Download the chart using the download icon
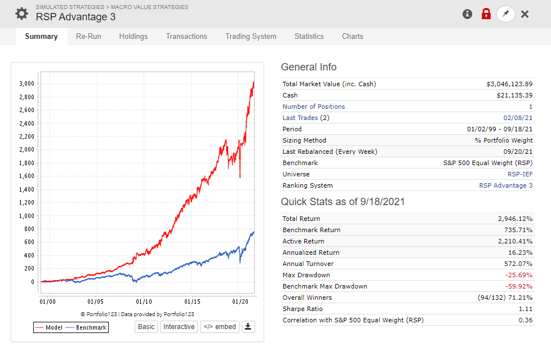The image size is (551, 346). [x=248, y=327]
